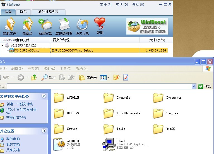The width and height of the screenshot is (214, 154).
Task: Click the WinMount promotional banner
Action: (x=147, y=26)
